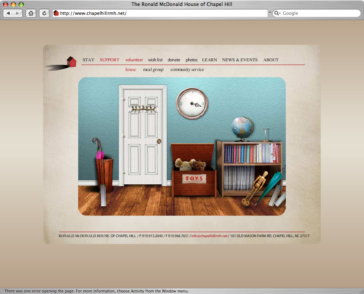Select the house volunteer option
This screenshot has height=294, width=364.
pyautogui.click(x=131, y=70)
